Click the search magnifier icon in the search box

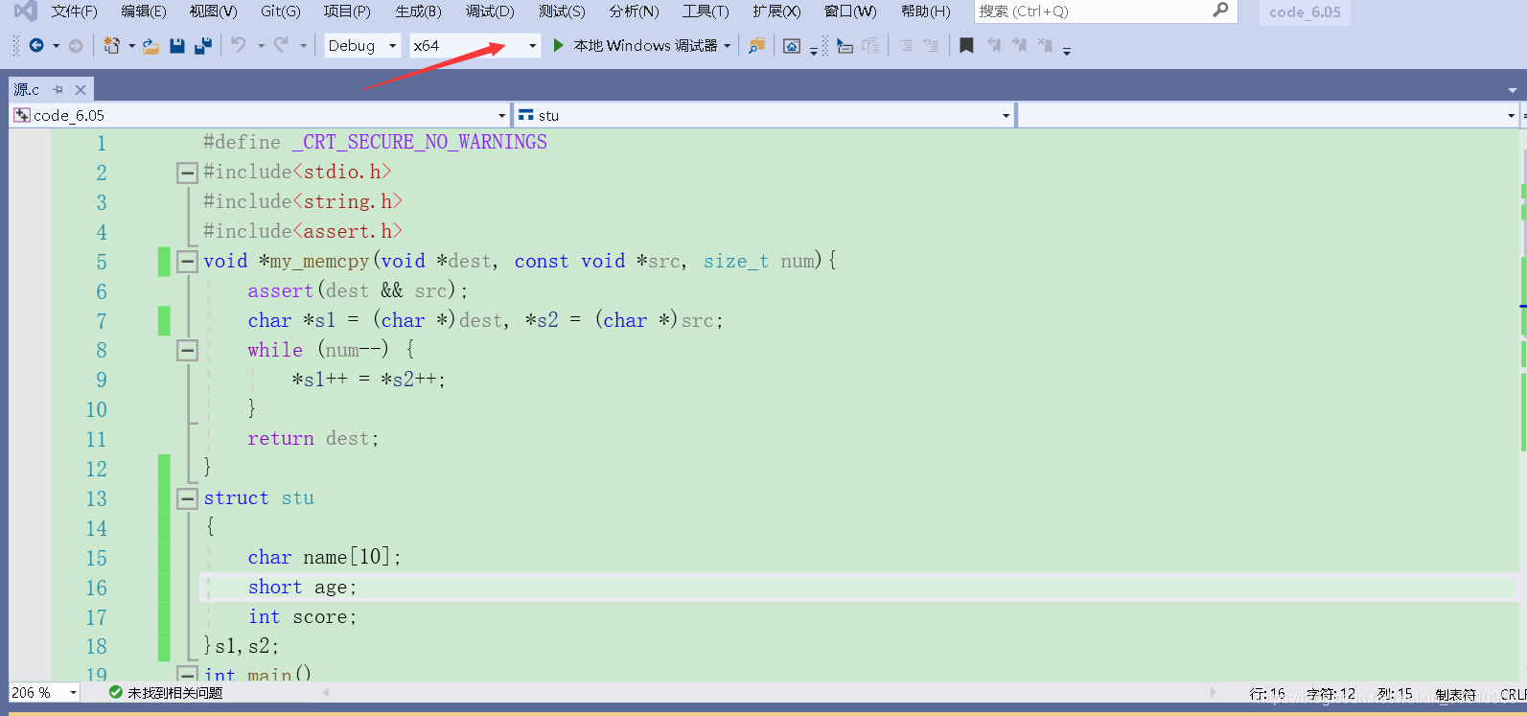(x=1220, y=11)
